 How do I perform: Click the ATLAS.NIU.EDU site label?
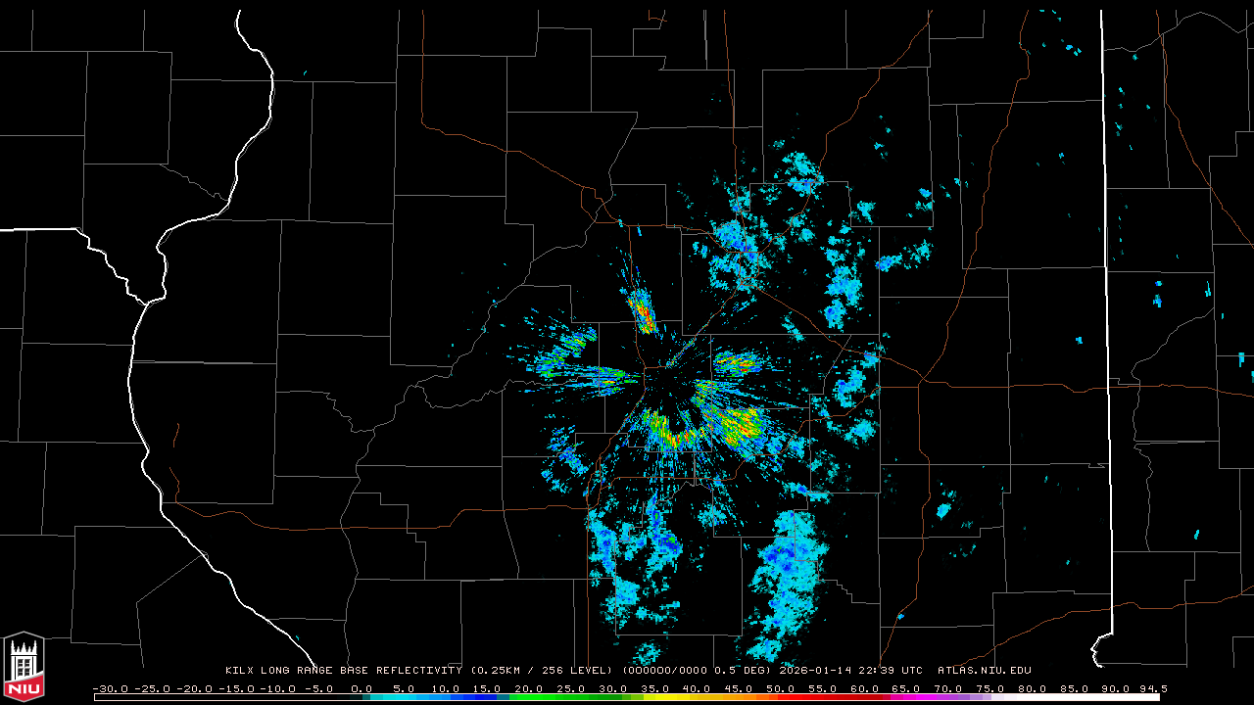point(985,671)
